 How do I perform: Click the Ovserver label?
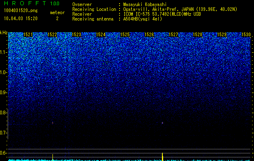click(x=82, y=4)
